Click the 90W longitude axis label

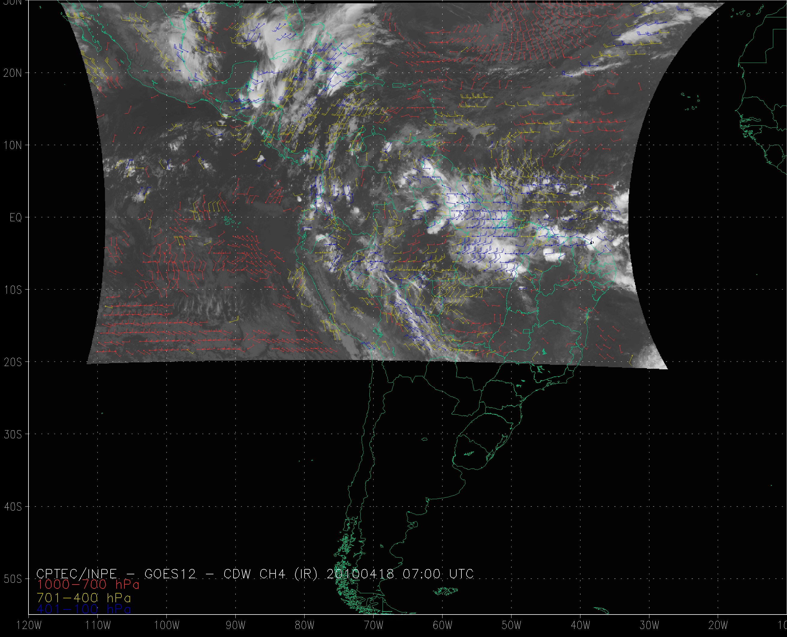(235, 625)
